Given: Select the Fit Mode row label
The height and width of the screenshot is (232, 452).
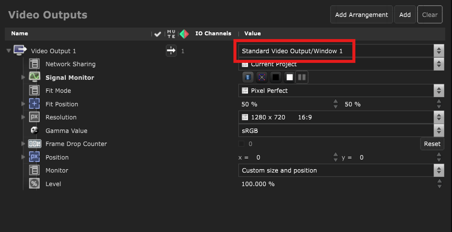Looking at the screenshot, I should (58, 90).
